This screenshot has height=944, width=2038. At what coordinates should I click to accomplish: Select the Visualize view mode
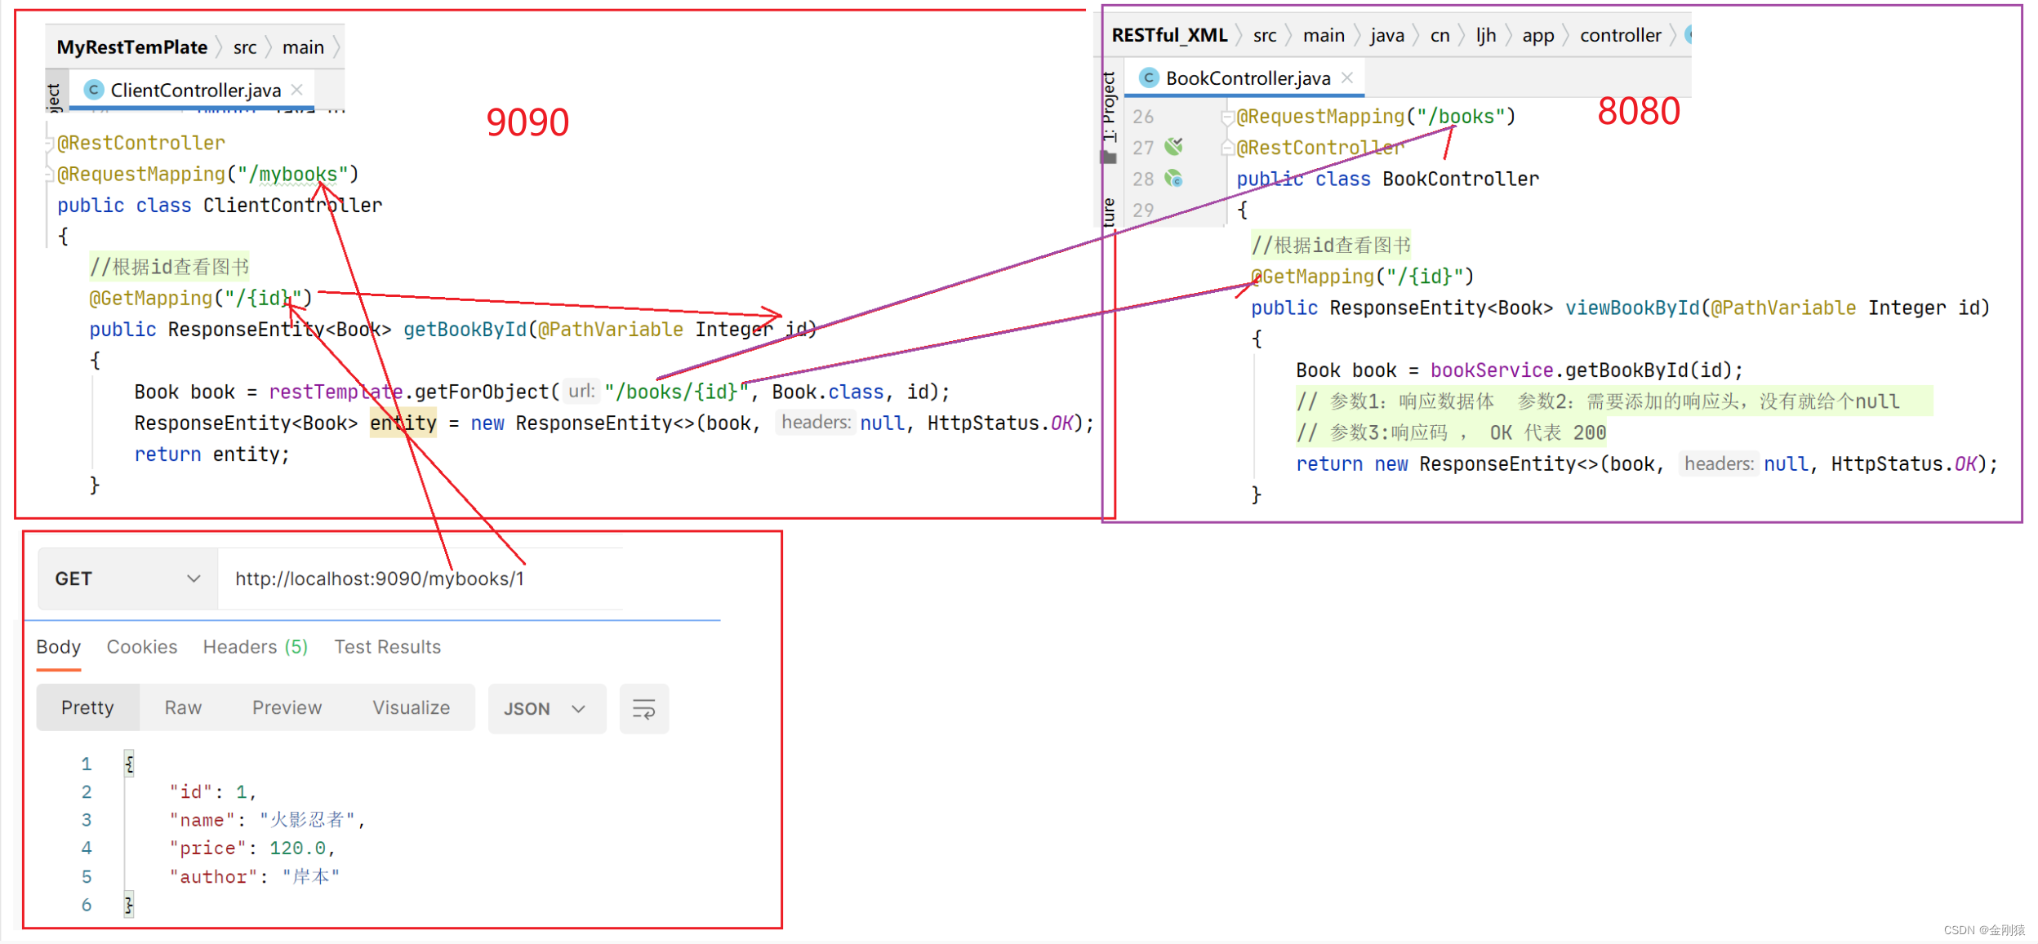point(411,707)
